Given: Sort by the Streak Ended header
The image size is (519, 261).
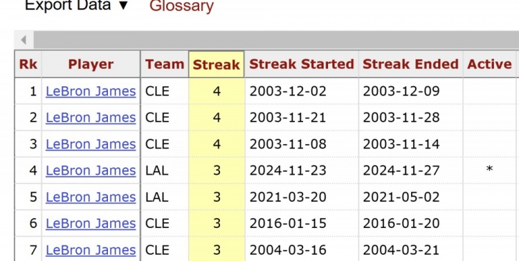Looking at the screenshot, I should [x=410, y=64].
